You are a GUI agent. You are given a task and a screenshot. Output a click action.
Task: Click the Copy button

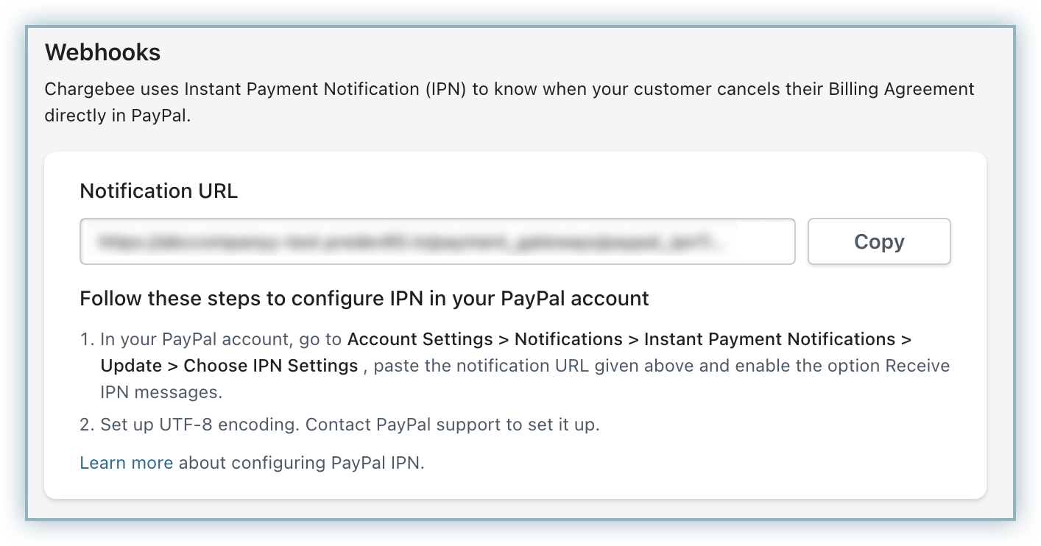[x=879, y=241]
